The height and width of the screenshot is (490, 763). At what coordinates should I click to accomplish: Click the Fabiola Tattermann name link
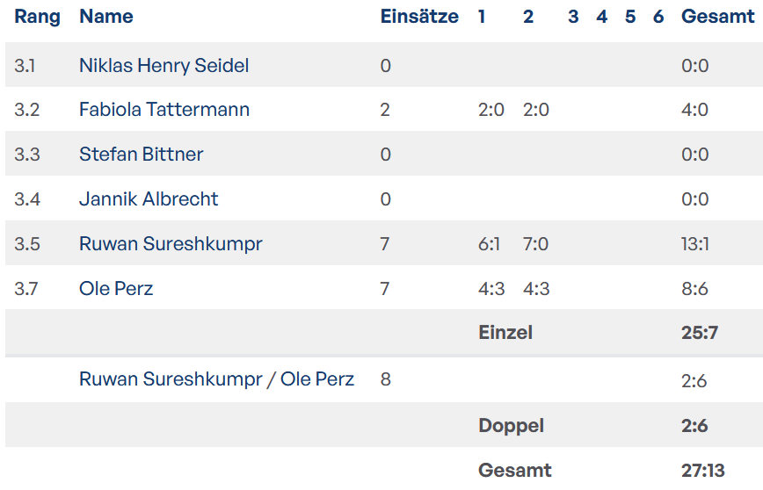163,110
